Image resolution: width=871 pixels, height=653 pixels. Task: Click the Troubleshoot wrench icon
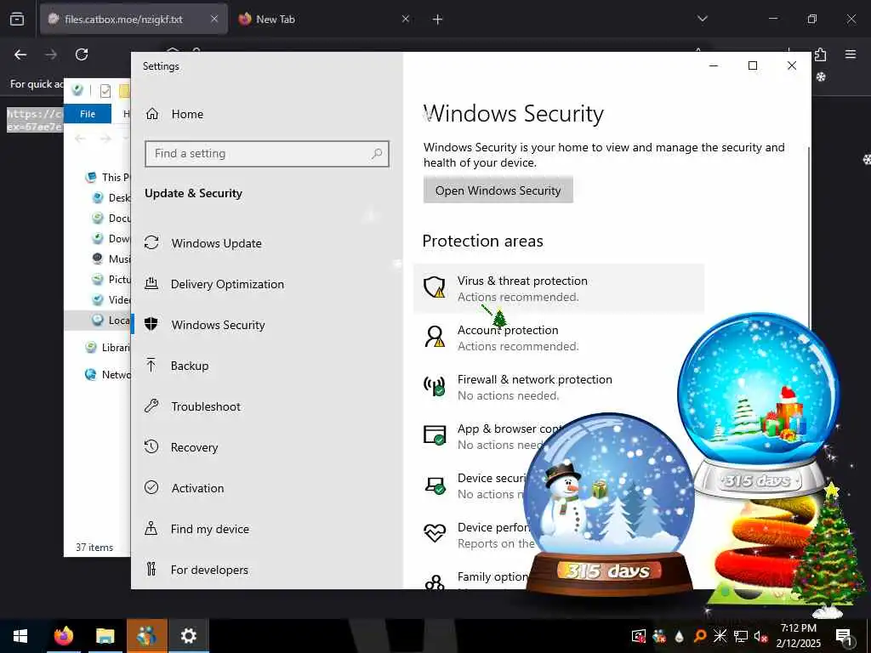pyautogui.click(x=151, y=406)
